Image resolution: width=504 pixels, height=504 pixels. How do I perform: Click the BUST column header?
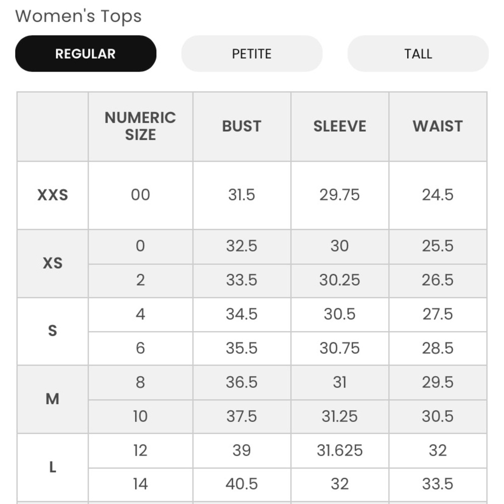(x=242, y=127)
